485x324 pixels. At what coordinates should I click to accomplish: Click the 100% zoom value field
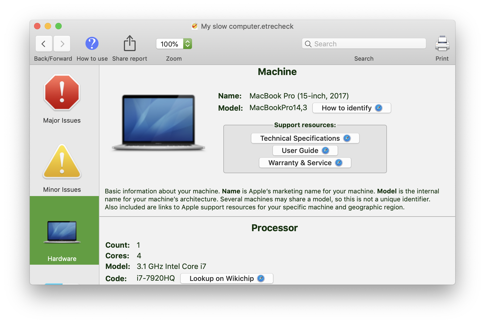click(x=170, y=44)
